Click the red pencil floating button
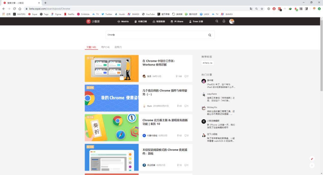Viewport: 323px width, 175px height. click(x=312, y=159)
